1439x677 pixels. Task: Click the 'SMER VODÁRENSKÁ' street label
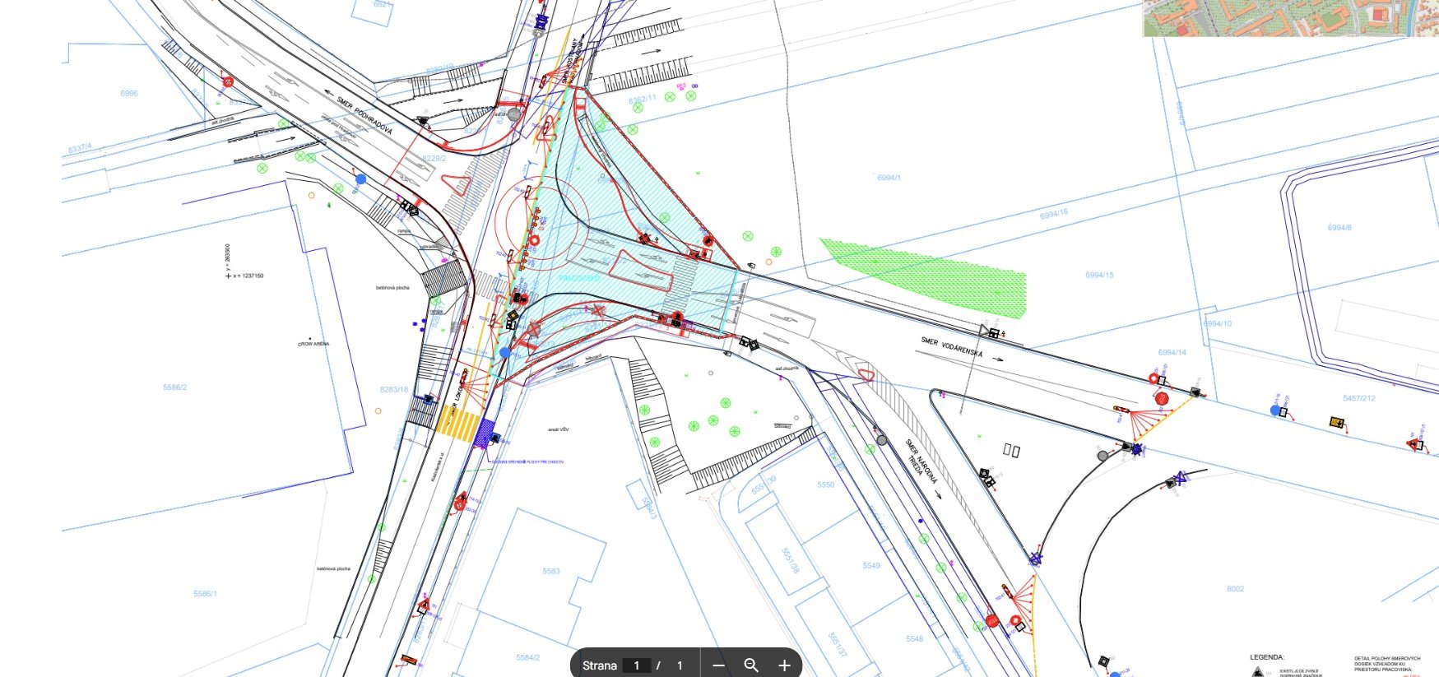pyautogui.click(x=952, y=347)
